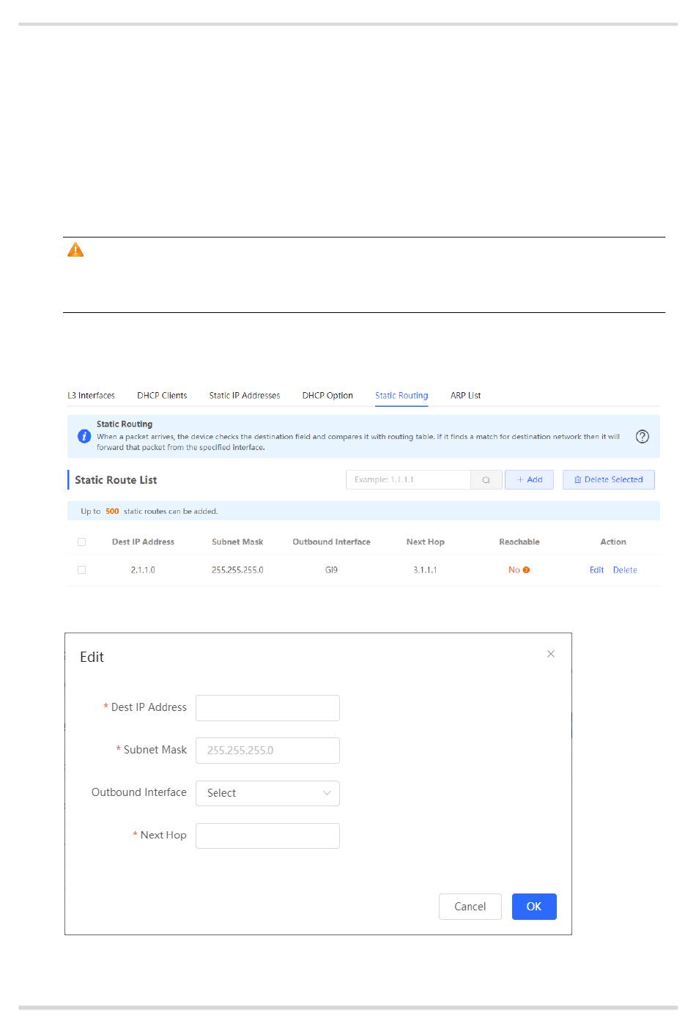Check the 2.1.1.0 route row checkbox
The image size is (696, 1032).
pos(81,570)
